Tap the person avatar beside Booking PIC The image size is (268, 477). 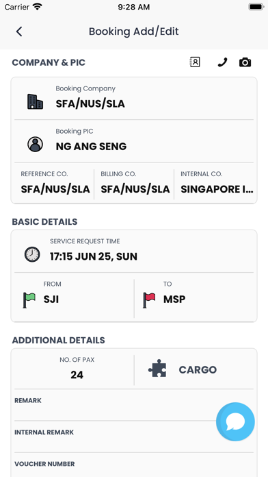(35, 144)
